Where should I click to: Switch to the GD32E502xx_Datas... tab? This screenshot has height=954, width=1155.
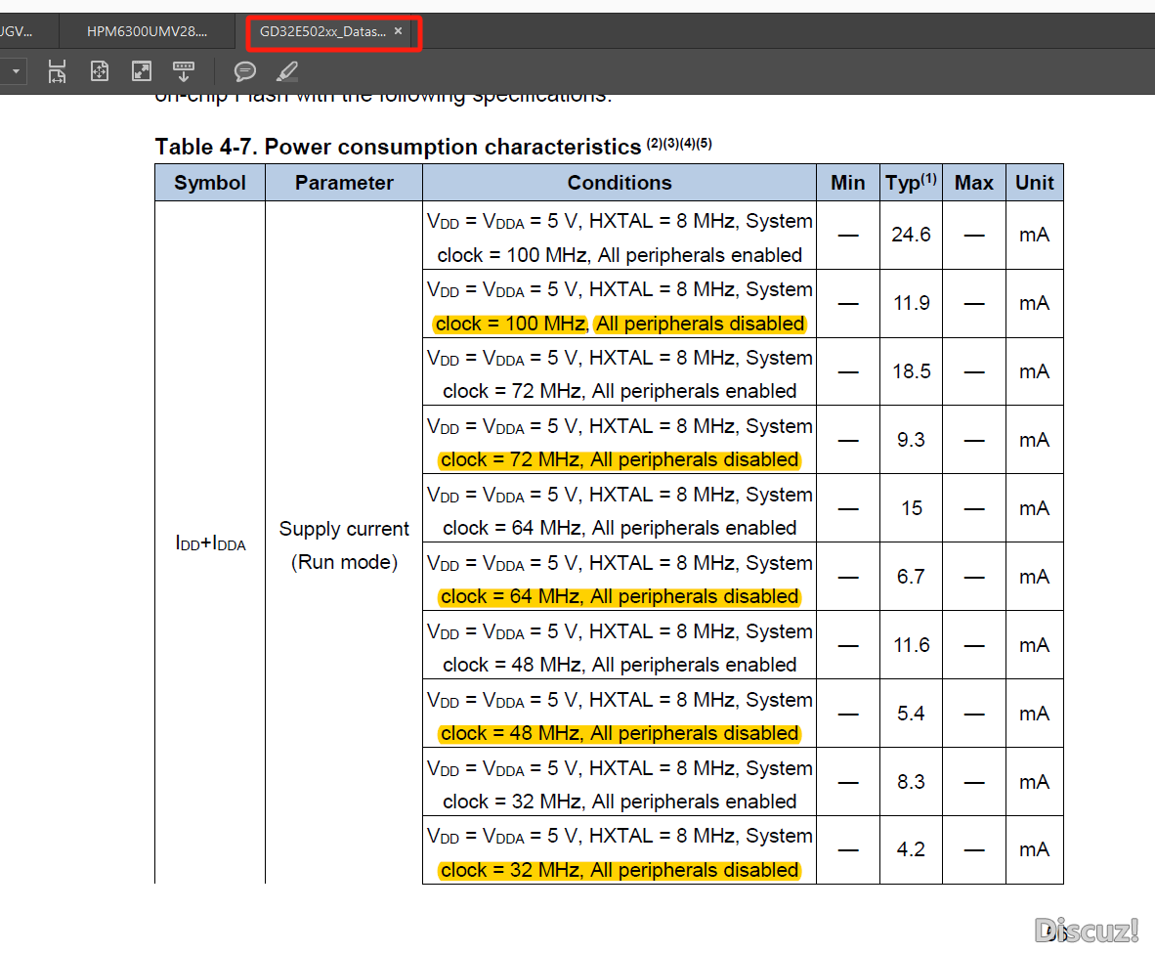(x=321, y=31)
